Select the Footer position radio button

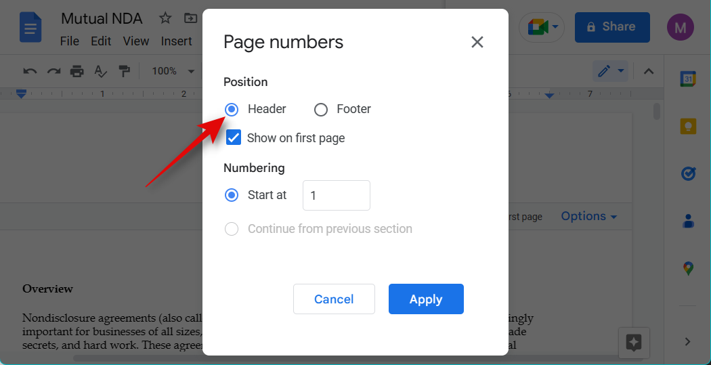321,109
